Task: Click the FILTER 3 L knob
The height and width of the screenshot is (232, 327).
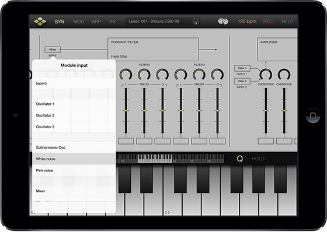Action: click(x=181, y=75)
